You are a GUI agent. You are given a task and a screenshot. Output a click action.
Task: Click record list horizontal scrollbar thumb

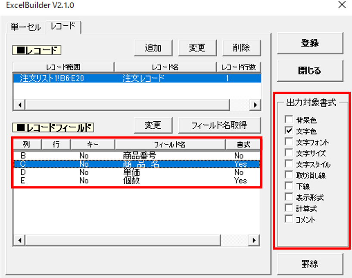click(x=128, y=105)
